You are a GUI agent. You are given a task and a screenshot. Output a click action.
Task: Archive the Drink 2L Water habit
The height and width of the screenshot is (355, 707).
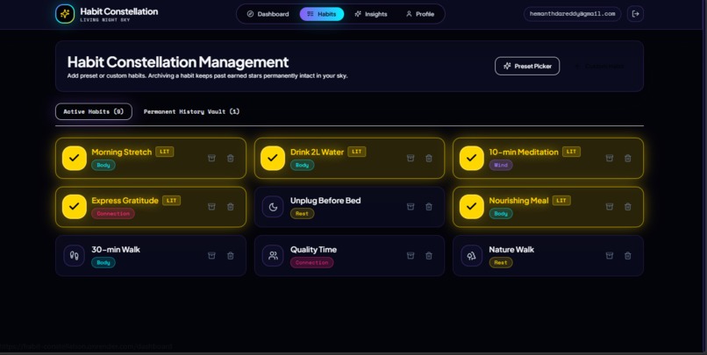[x=411, y=158]
